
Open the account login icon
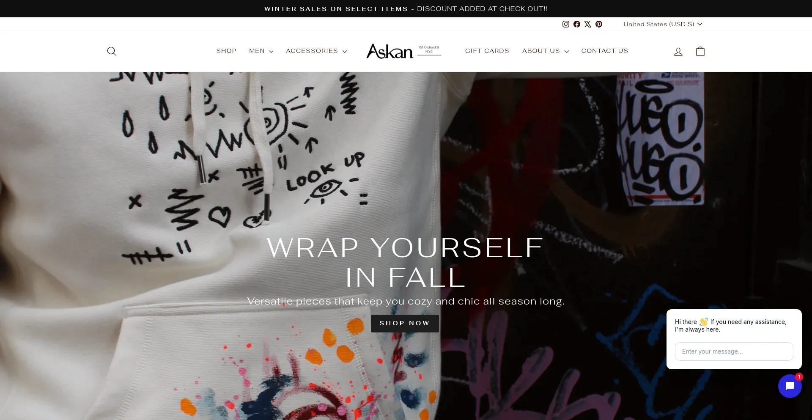678,51
